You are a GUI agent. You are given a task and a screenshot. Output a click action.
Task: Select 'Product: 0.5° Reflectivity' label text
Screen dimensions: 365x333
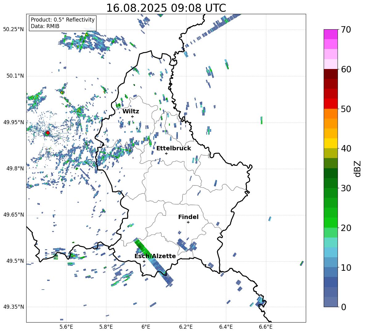coord(63,19)
